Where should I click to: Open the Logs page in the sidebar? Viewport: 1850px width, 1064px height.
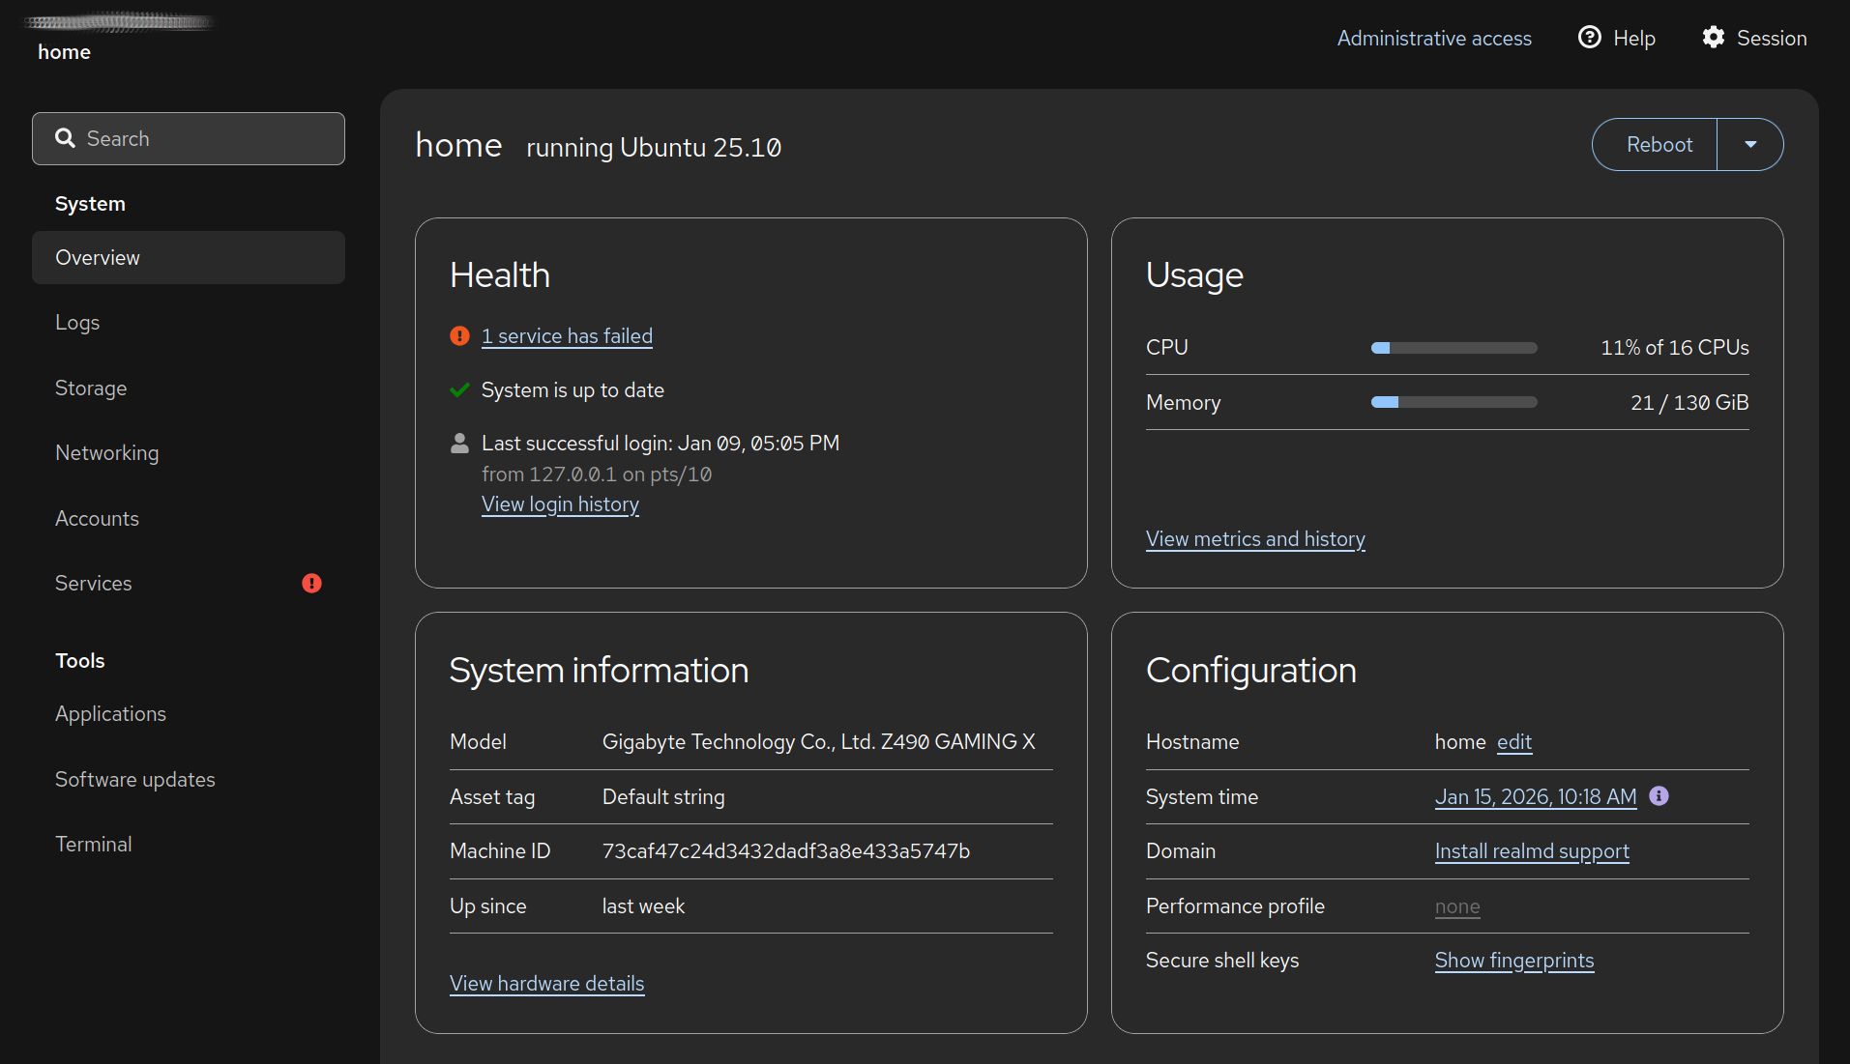point(77,323)
